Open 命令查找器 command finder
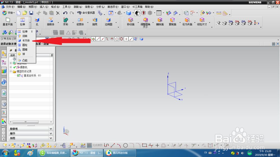 click(86, 13)
